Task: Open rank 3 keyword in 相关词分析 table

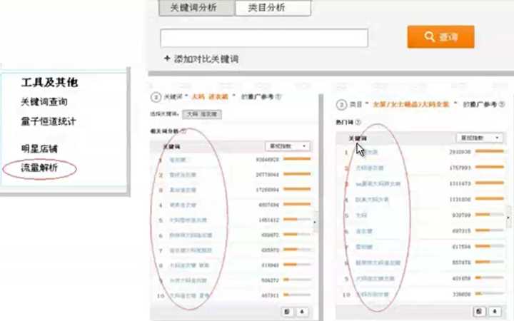Action: click(x=183, y=190)
